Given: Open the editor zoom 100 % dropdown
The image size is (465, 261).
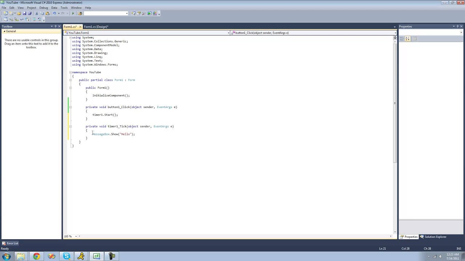Looking at the screenshot, I should point(76,236).
